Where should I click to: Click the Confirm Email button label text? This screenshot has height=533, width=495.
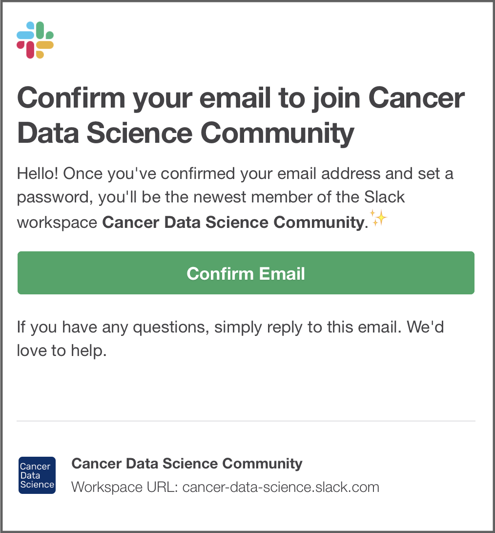pyautogui.click(x=246, y=273)
